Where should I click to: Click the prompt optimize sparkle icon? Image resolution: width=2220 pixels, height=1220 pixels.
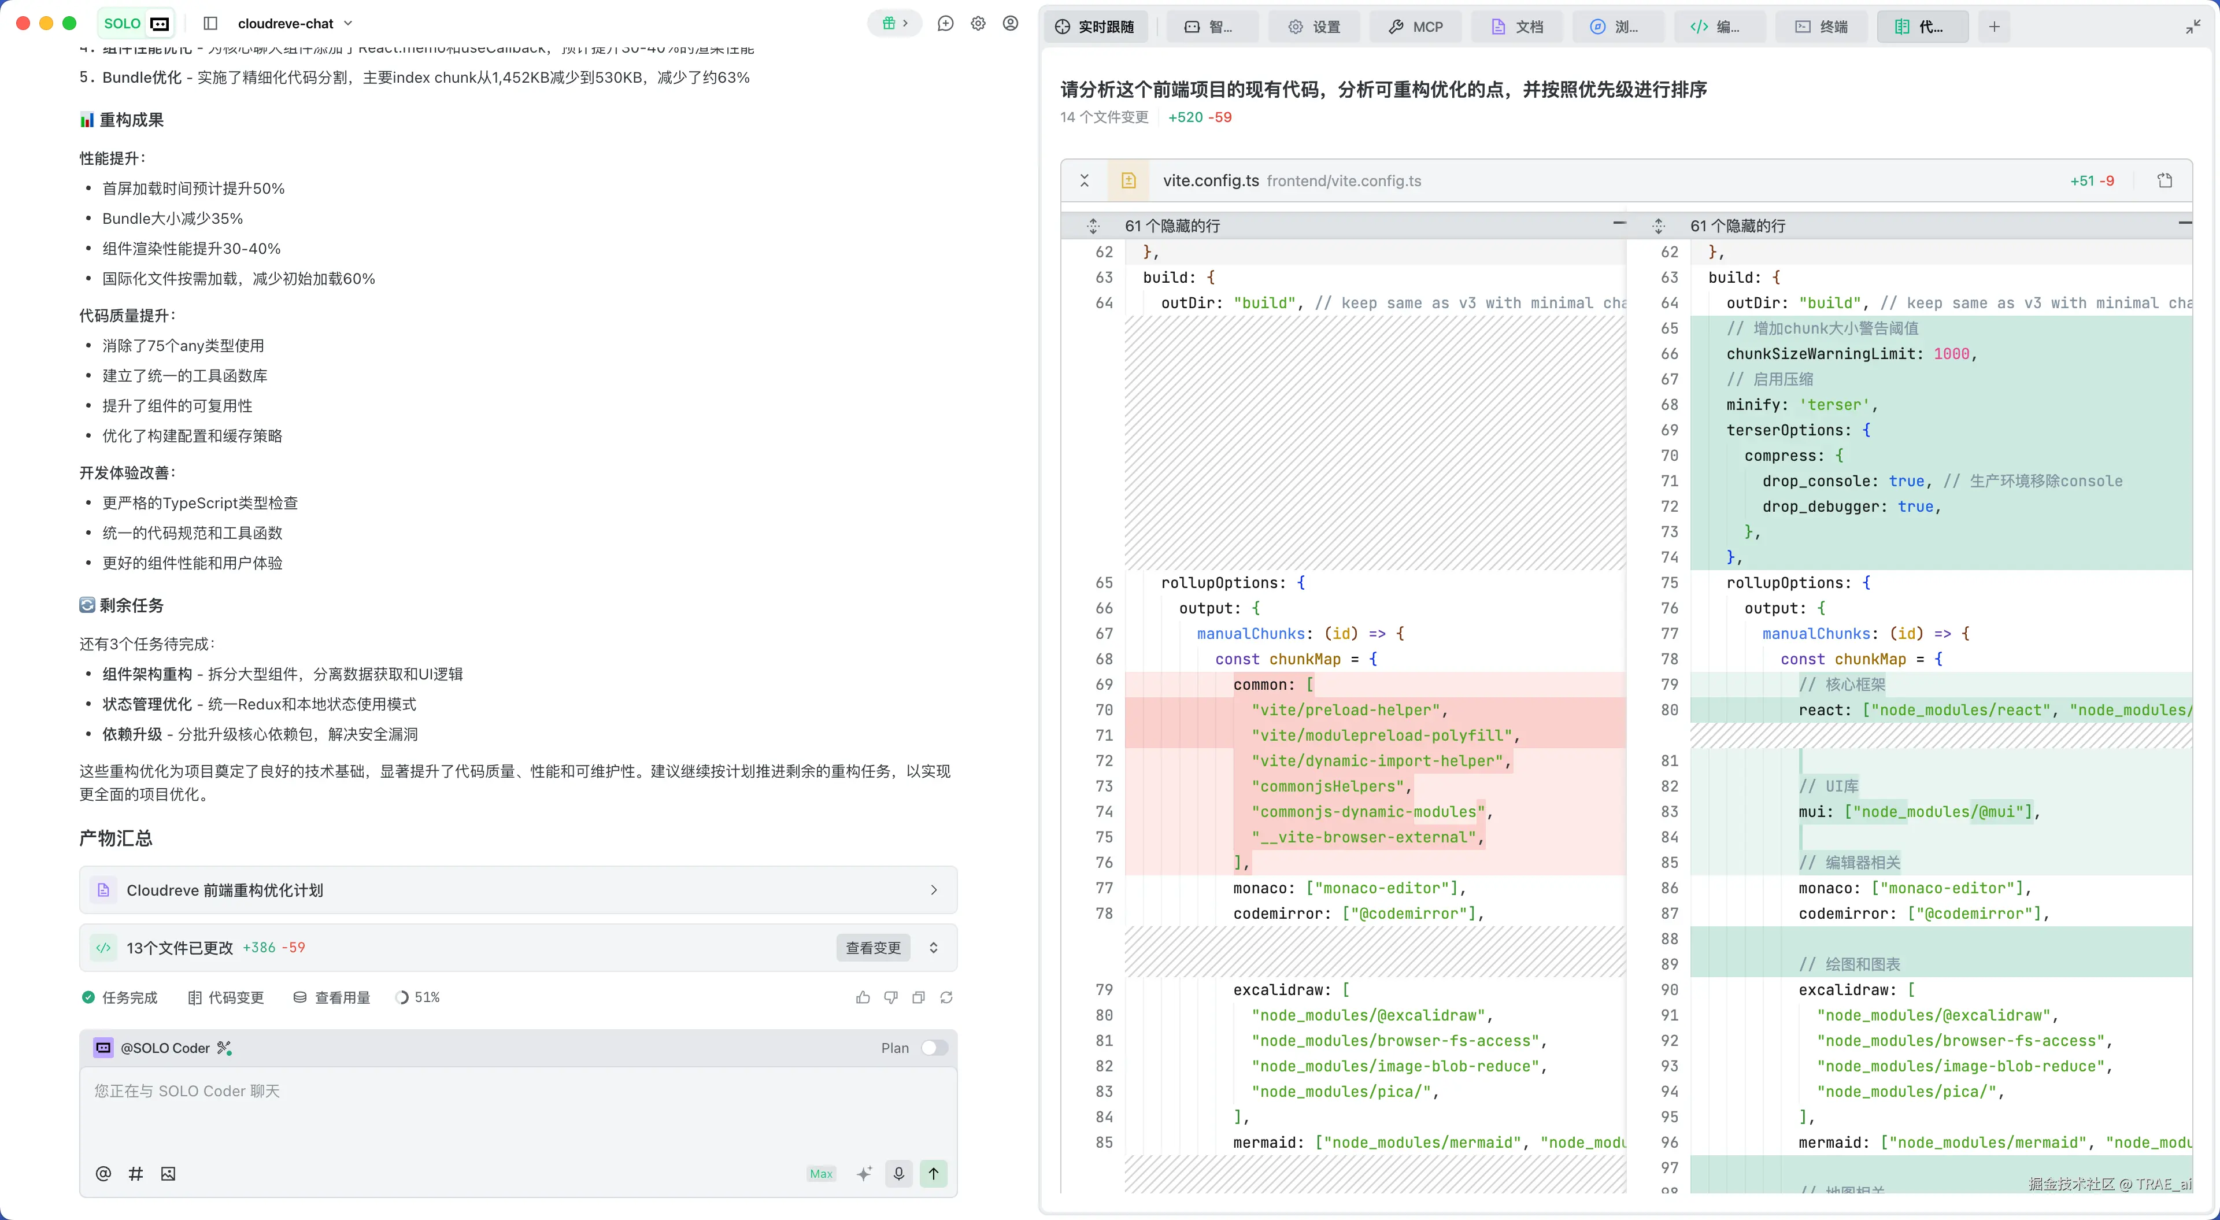(864, 1173)
